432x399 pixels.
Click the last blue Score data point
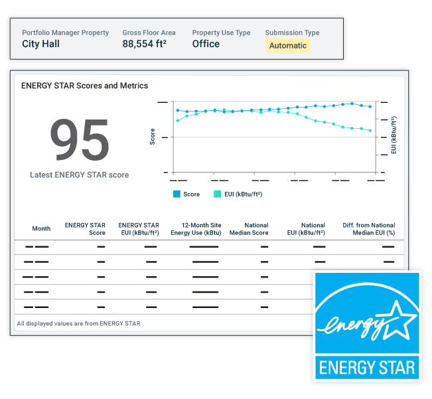(370, 106)
